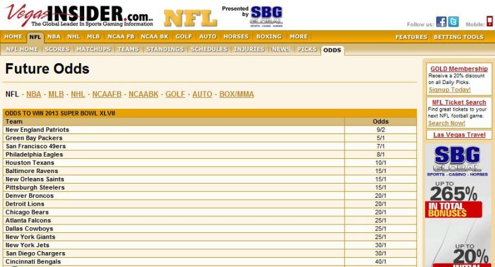This screenshot has height=267, width=495.
Task: Open the GOLF main menu item
Action: click(184, 36)
